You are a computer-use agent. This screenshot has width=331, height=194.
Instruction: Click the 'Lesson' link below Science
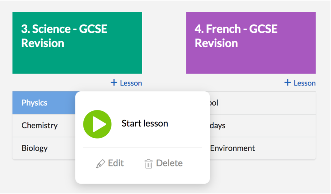click(x=131, y=83)
